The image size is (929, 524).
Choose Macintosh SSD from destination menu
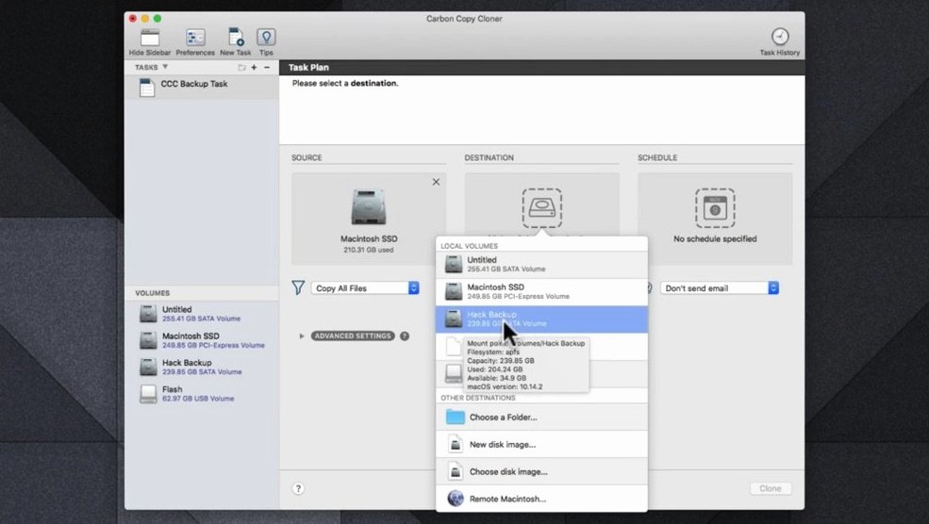[x=541, y=292]
